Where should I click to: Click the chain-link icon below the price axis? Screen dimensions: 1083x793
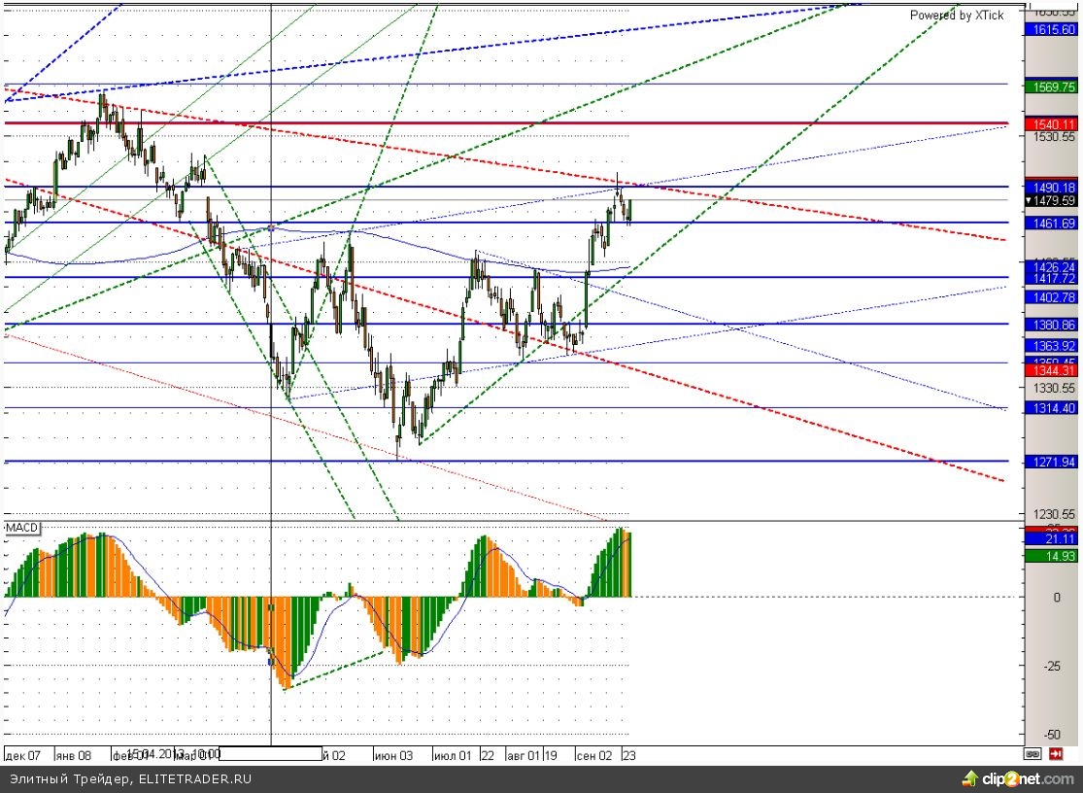(1033, 753)
